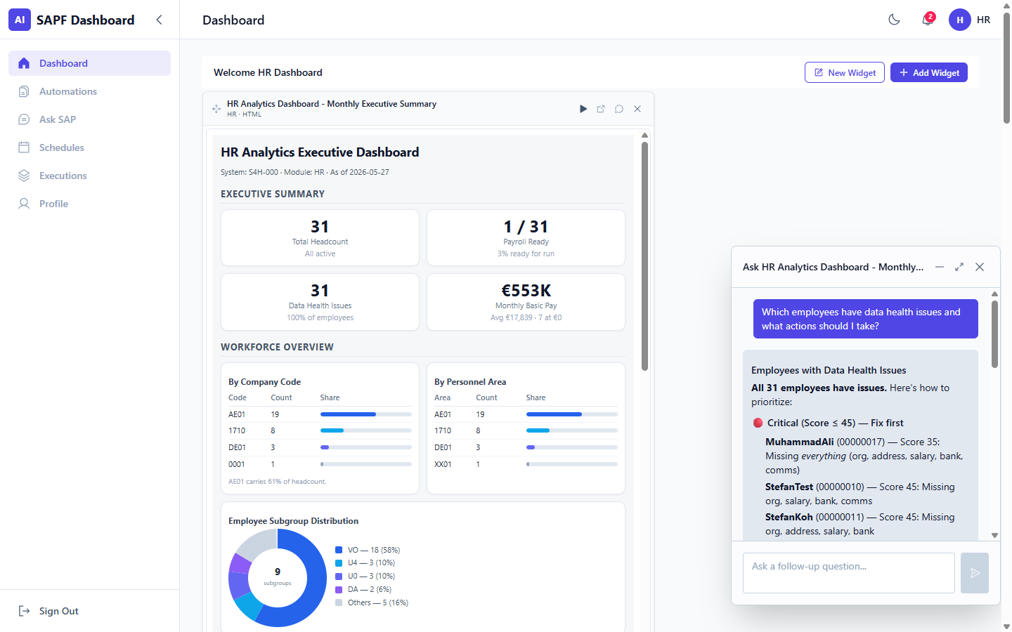
Task: Open Automations in the sidebar
Action: coord(89,91)
